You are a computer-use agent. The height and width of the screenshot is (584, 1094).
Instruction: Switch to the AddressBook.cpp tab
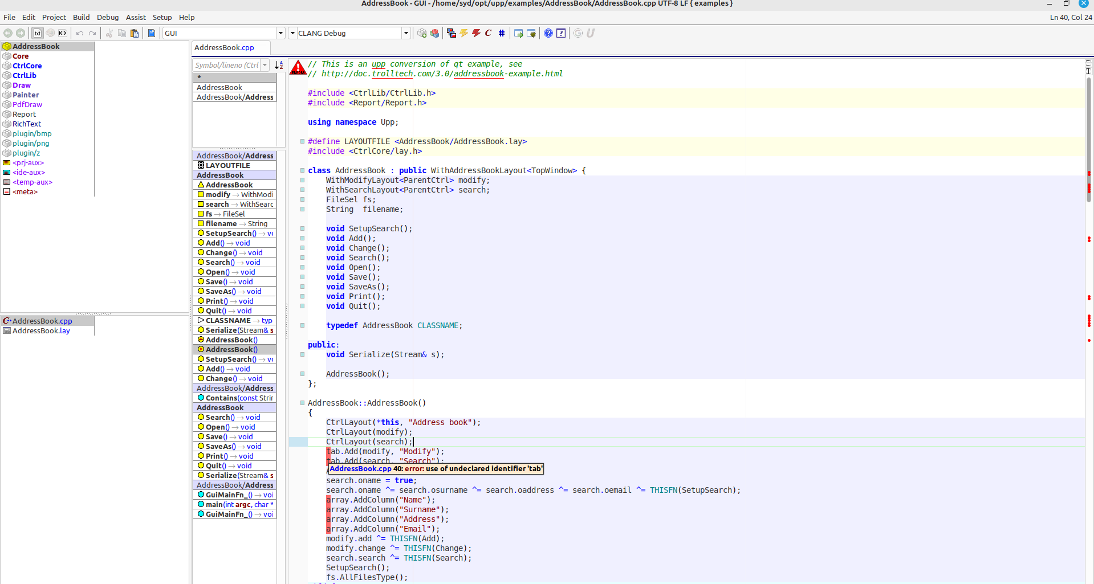(230, 47)
